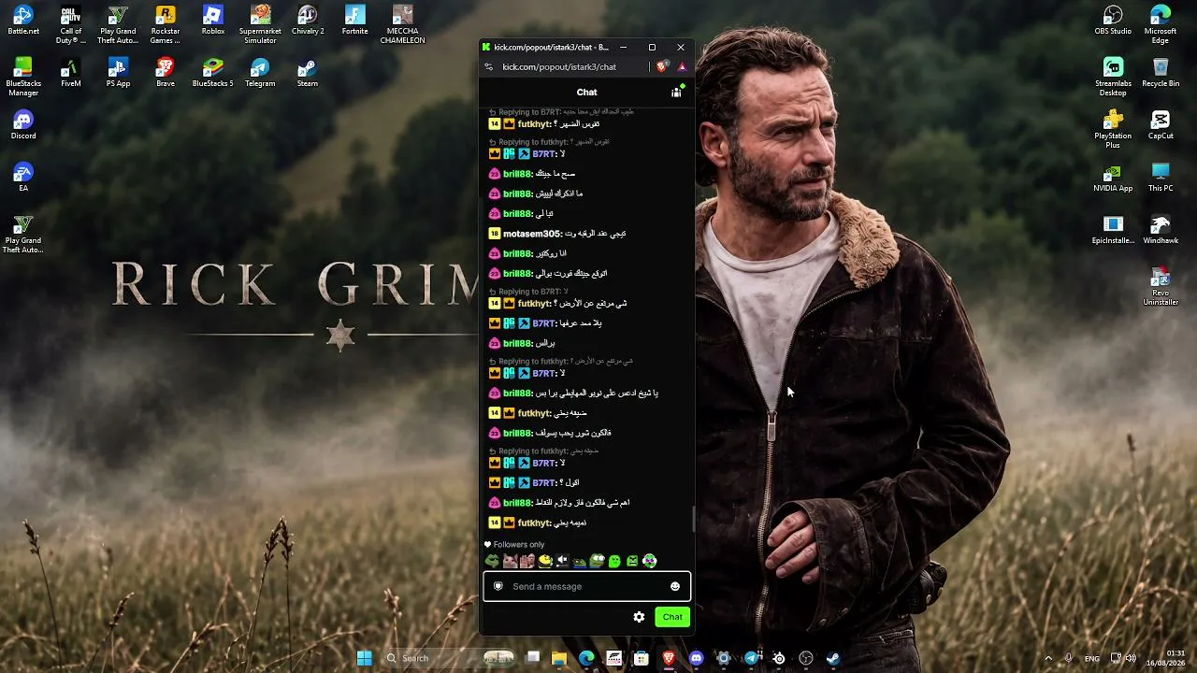Screen dimensions: 1197x673
Task: Select the This PC desktop icon
Action: tap(1161, 179)
